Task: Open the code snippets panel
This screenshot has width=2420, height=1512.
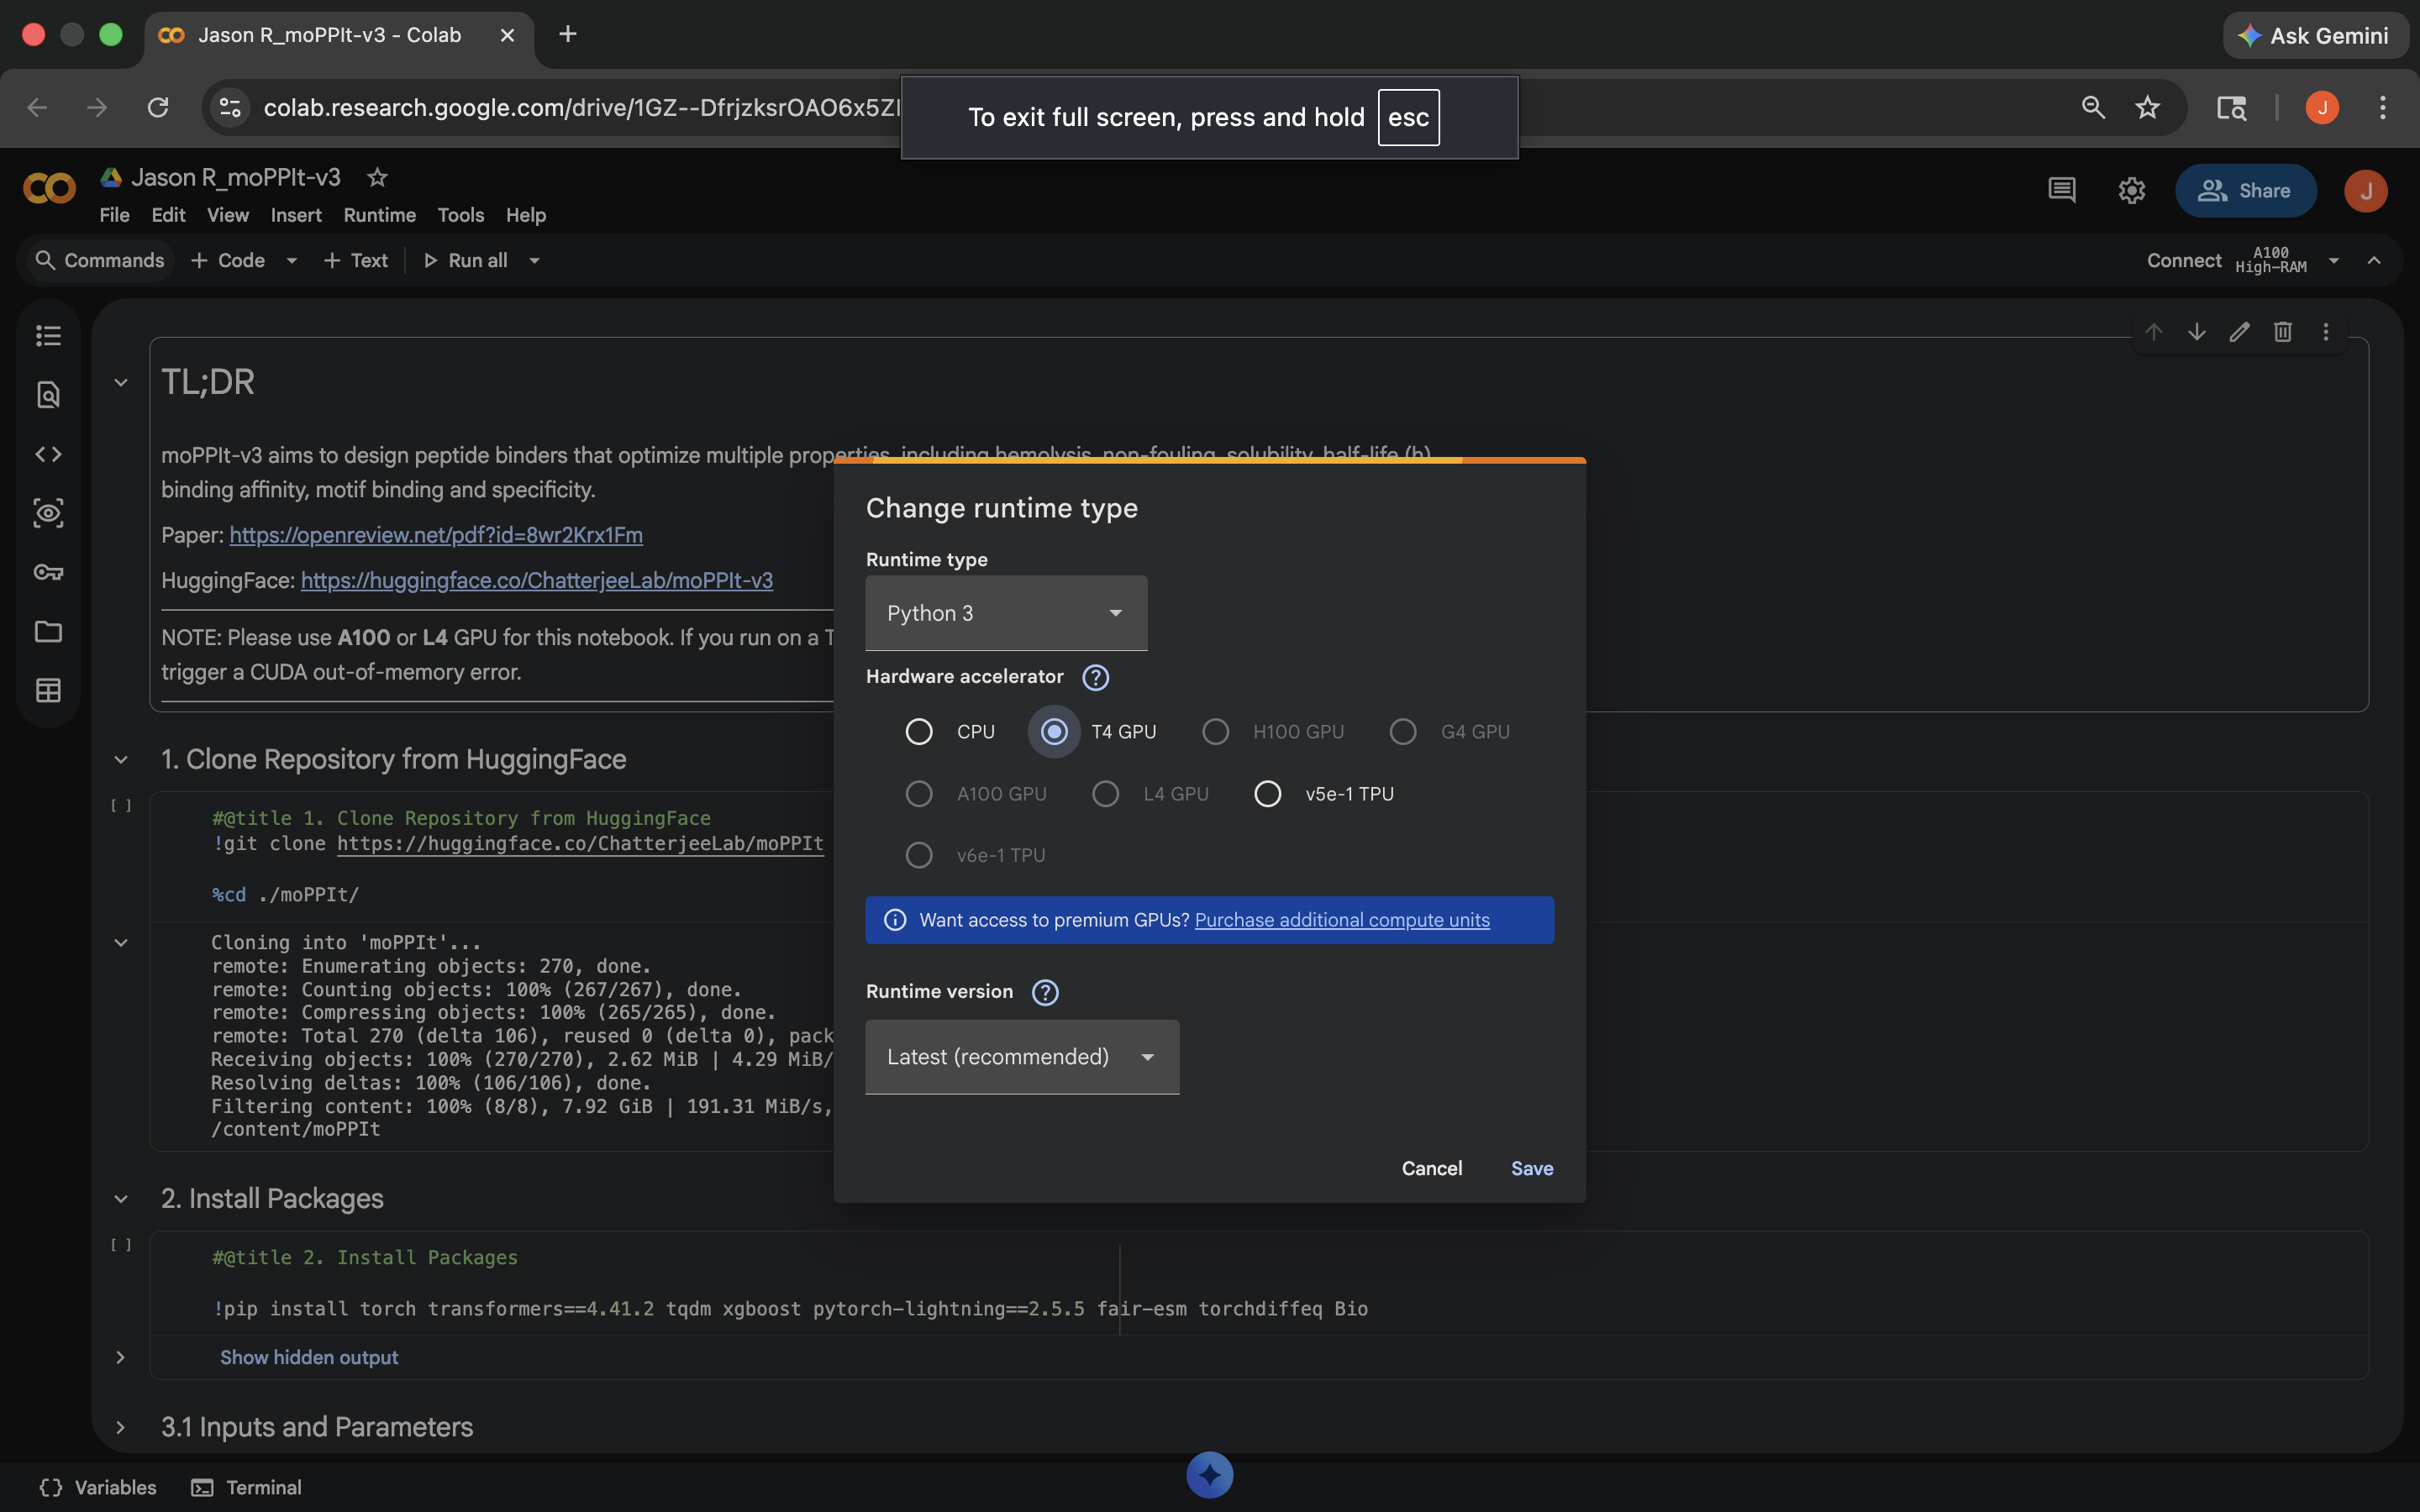Action: click(48, 454)
